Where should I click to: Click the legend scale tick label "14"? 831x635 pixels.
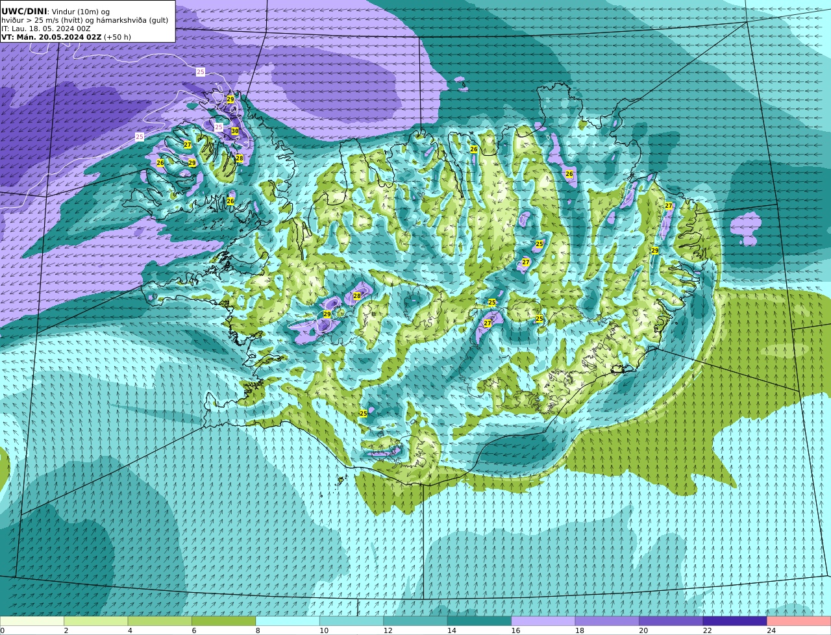(451, 630)
